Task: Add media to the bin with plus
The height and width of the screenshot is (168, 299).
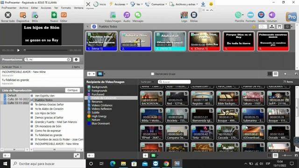Action: point(145,155)
